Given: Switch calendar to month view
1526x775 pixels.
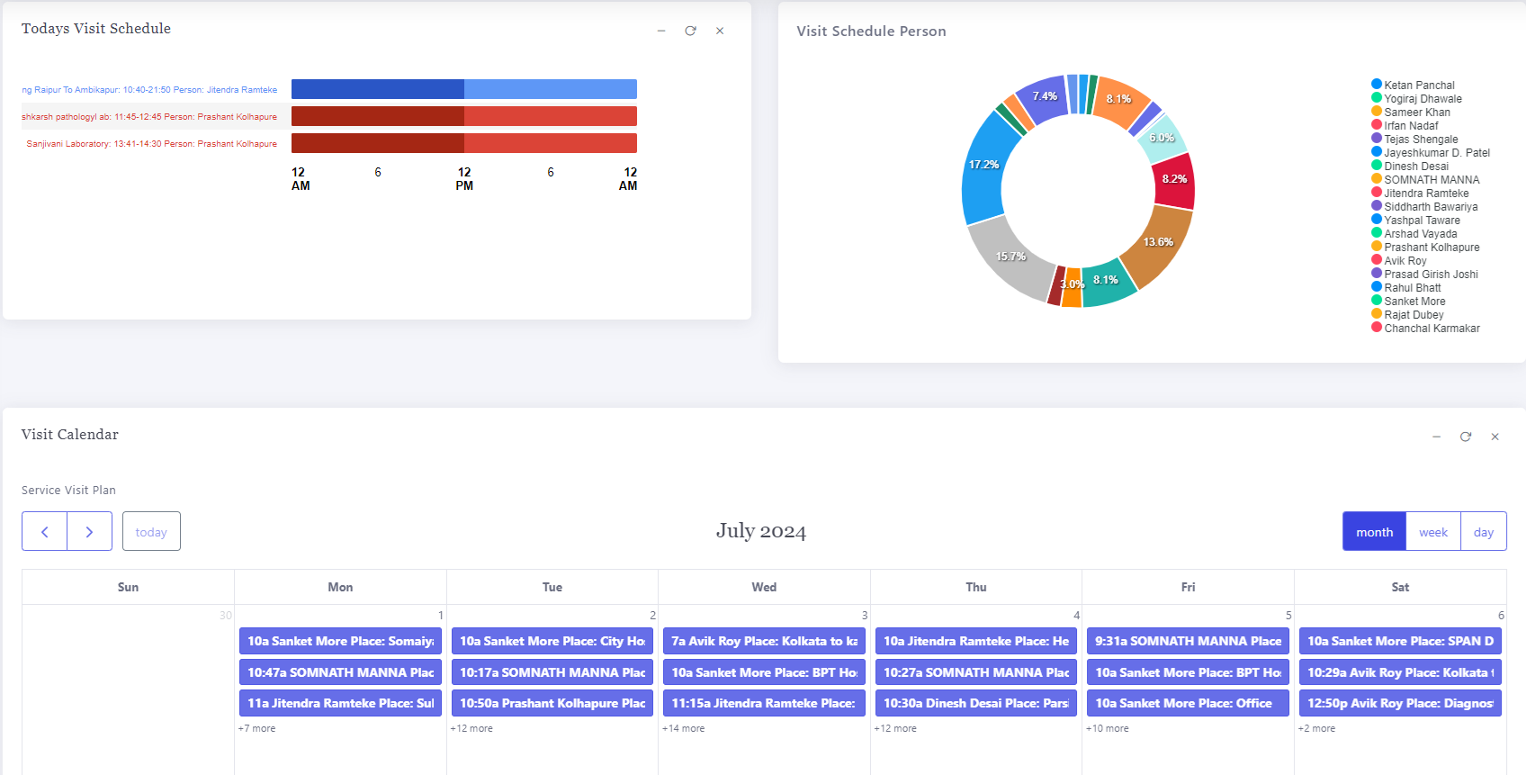Looking at the screenshot, I should pos(1375,532).
